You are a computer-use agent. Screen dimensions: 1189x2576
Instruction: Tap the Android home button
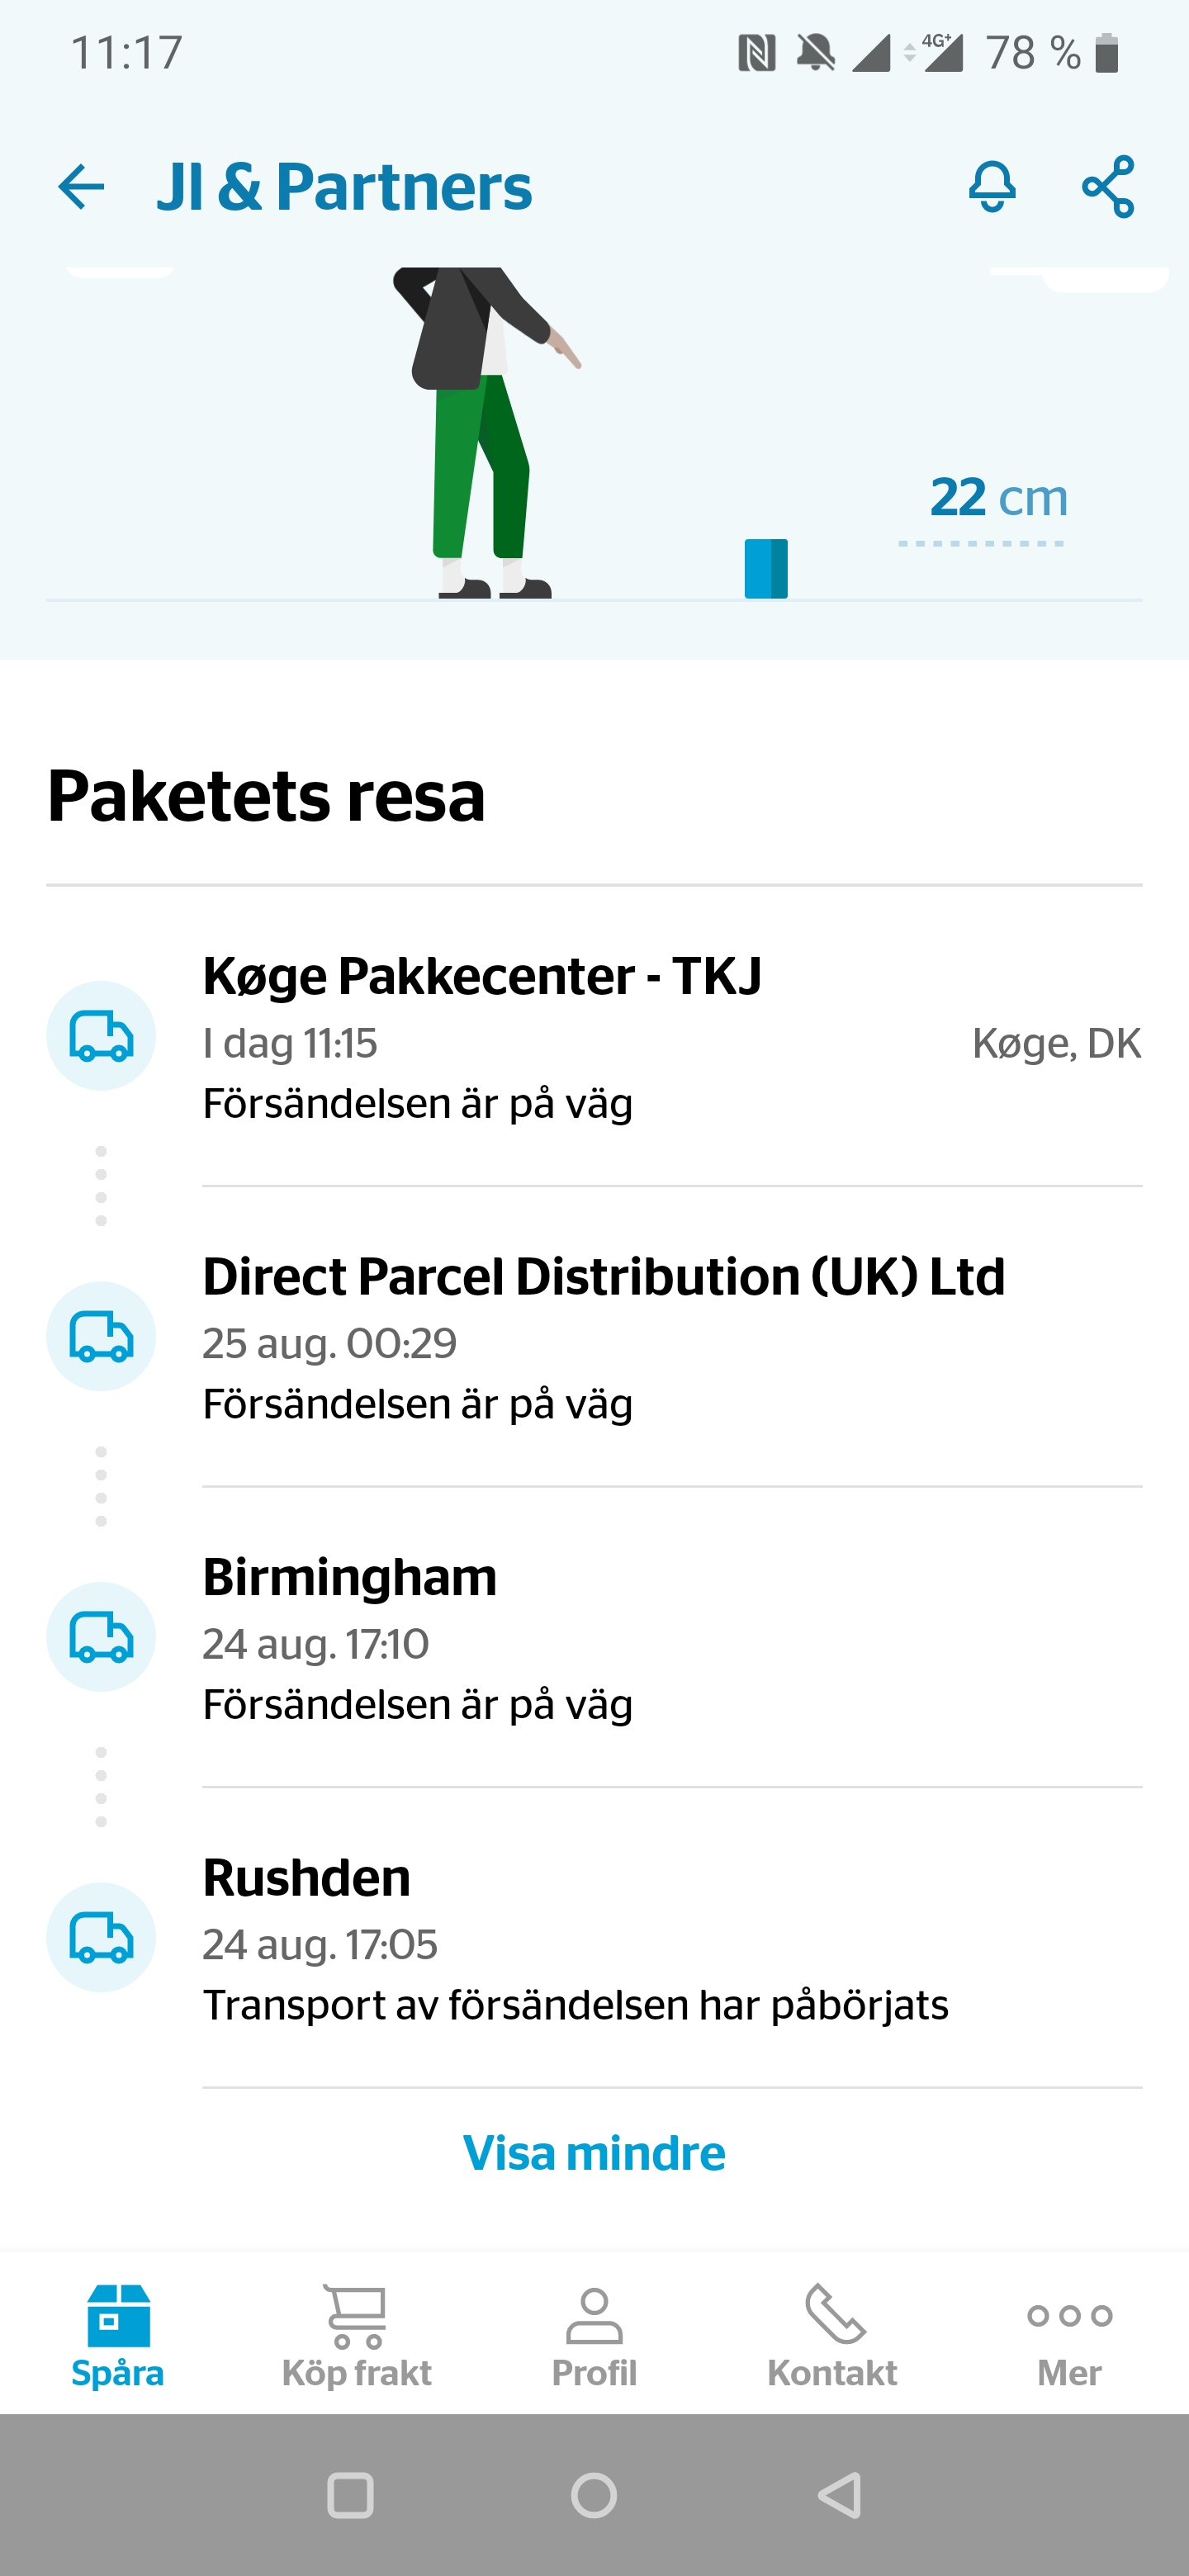pos(594,2495)
